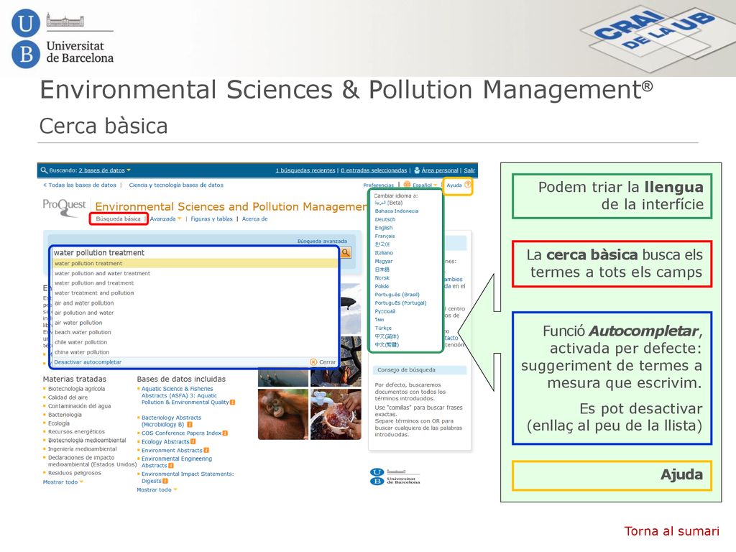
Task: Click the info icon next to Digests
Action: pos(165,481)
